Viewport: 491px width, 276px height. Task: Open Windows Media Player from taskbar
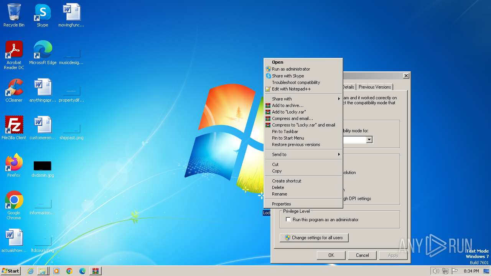pos(56,271)
